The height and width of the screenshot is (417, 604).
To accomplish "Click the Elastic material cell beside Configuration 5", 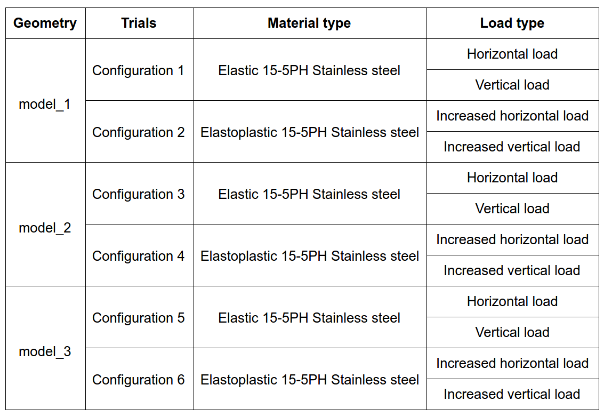I will 309,318.
